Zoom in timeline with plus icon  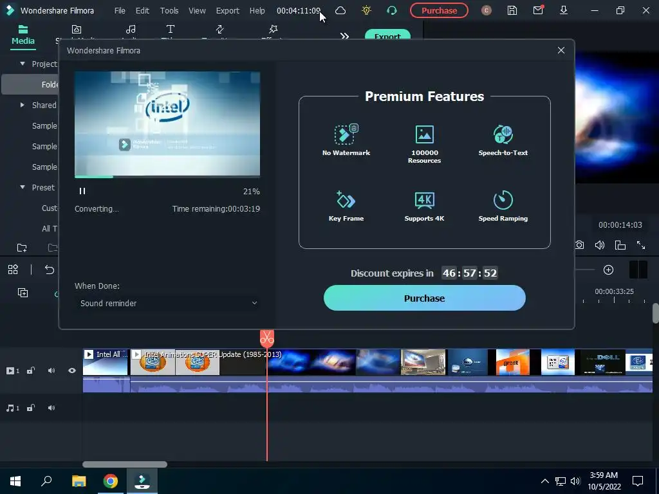[609, 270]
